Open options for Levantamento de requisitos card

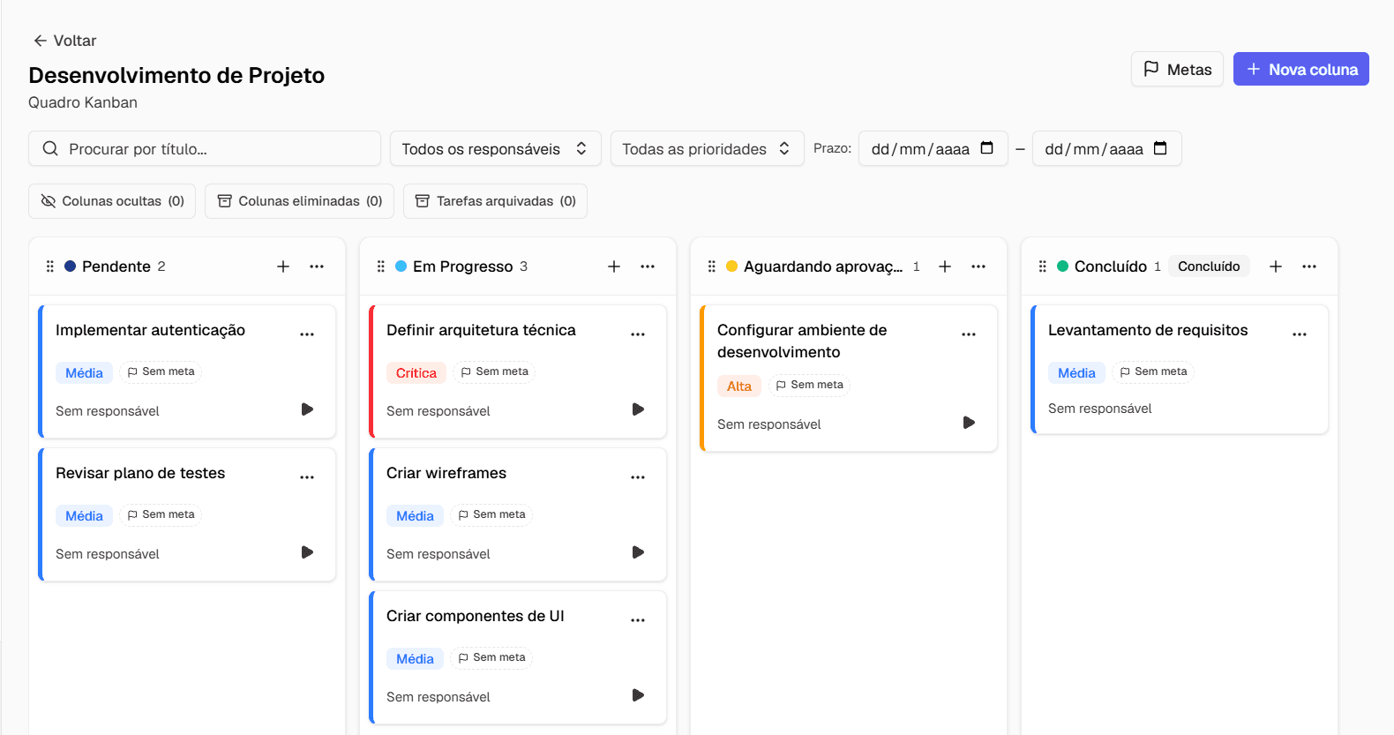[1300, 334]
